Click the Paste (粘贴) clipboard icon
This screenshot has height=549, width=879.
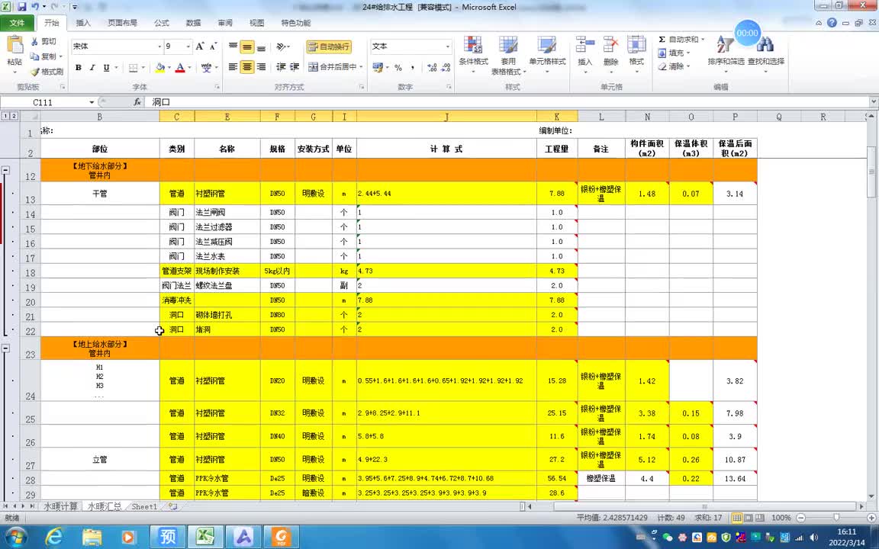[x=14, y=46]
